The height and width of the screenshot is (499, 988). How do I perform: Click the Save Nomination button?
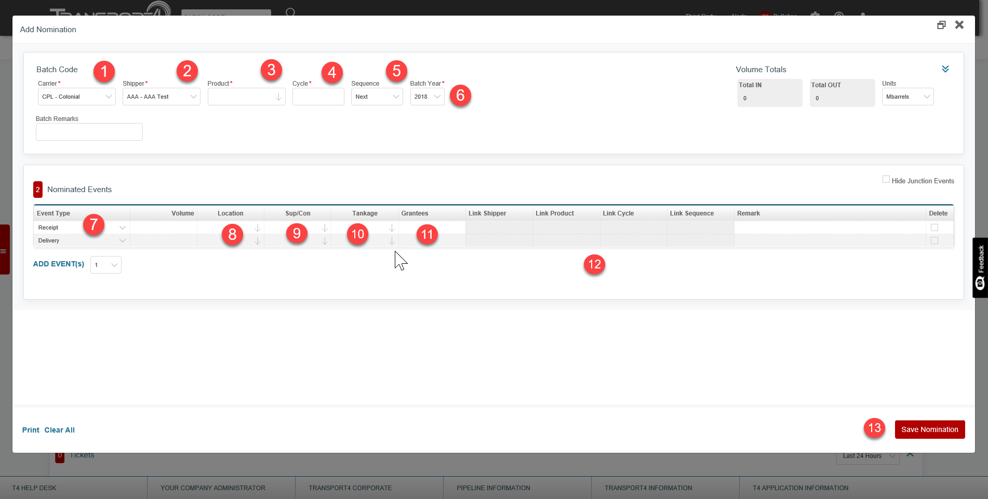coord(929,429)
